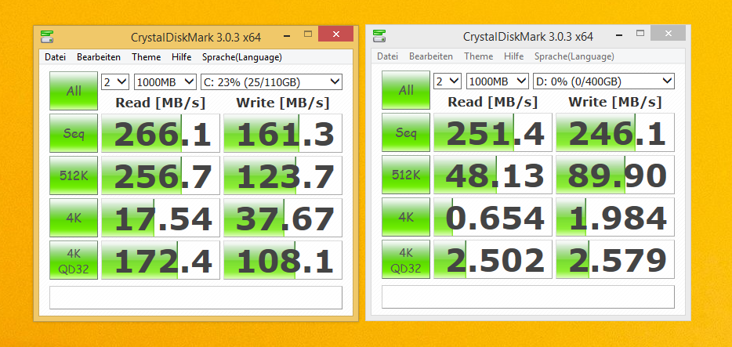The image size is (732, 347).
Task: Click 512K write value 89.90
Action: [x=615, y=175]
